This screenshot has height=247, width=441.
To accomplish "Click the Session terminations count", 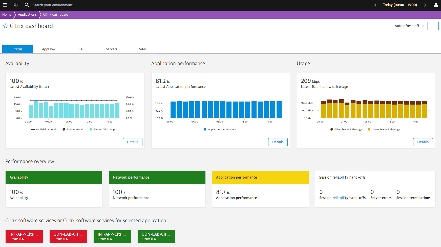I will tap(398, 192).
